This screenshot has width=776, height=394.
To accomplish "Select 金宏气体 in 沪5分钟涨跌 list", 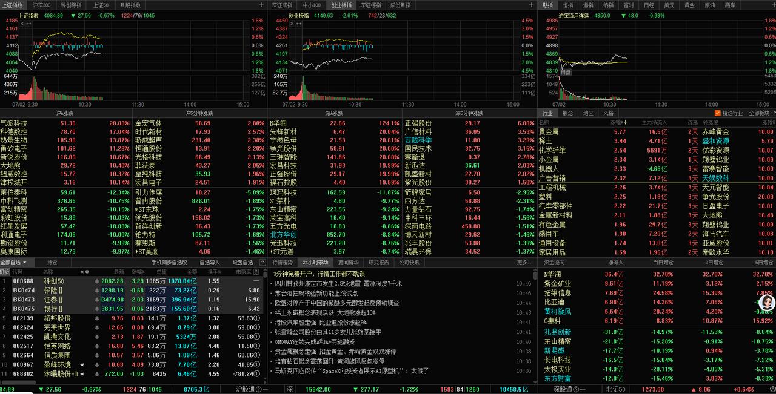I will point(148,123).
